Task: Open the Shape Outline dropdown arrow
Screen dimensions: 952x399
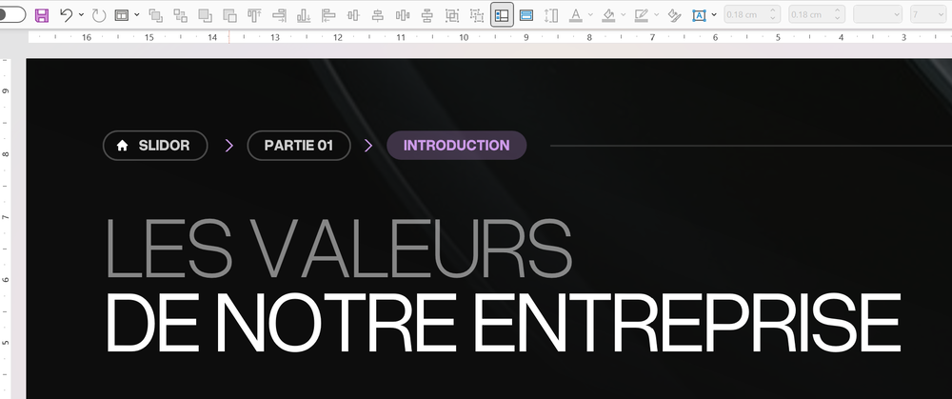Action: (656, 15)
